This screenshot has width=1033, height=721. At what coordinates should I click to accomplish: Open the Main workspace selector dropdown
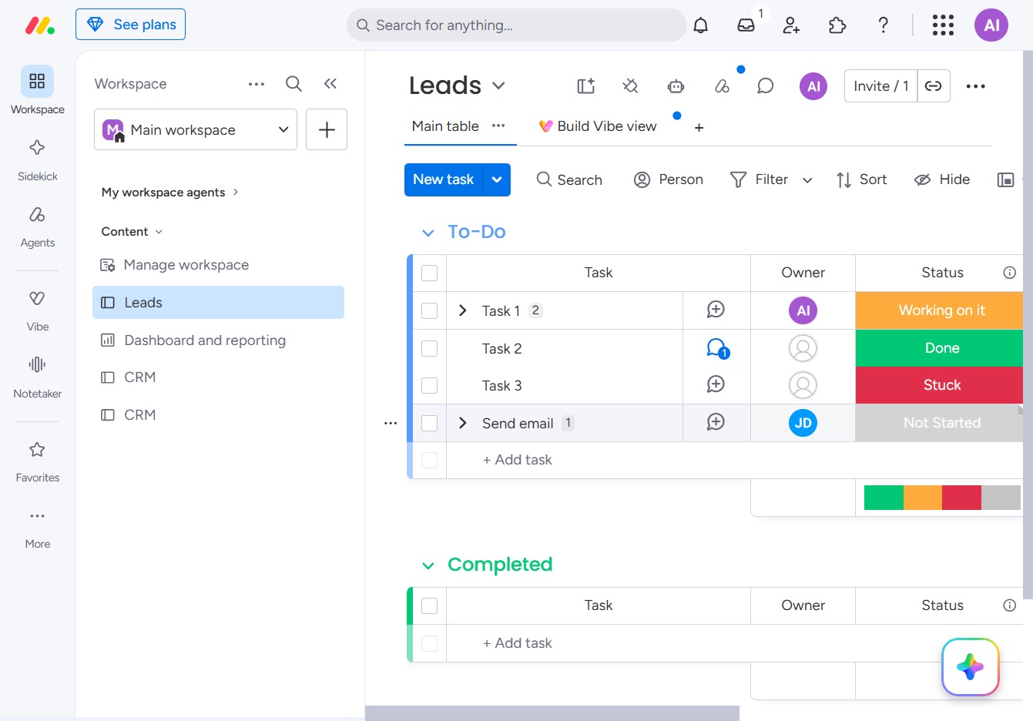click(x=196, y=129)
